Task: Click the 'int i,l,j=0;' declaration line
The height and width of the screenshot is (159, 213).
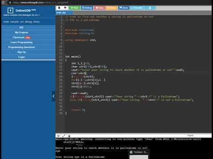Action: (80, 63)
